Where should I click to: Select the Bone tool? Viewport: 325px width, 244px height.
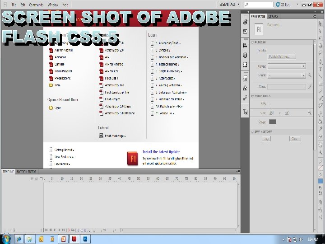pyautogui.click(x=320, y=114)
